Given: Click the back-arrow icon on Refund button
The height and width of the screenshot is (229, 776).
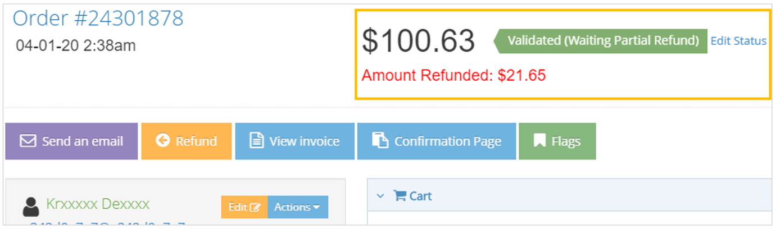Looking at the screenshot, I should click(x=162, y=141).
